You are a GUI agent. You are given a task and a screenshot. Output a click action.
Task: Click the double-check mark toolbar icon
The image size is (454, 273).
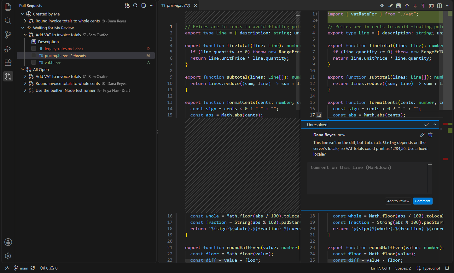(390, 6)
